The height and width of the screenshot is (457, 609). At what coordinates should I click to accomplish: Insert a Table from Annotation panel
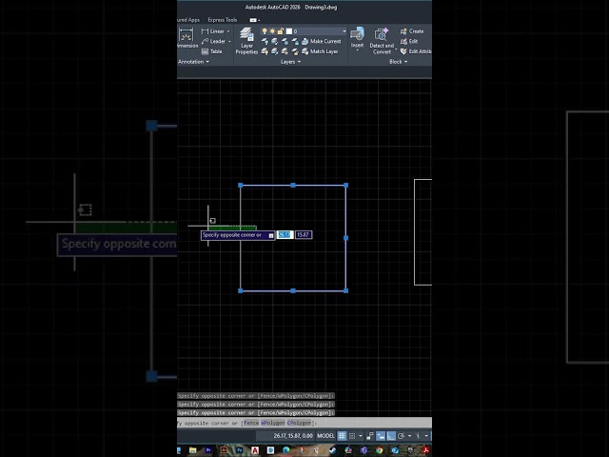click(x=211, y=51)
